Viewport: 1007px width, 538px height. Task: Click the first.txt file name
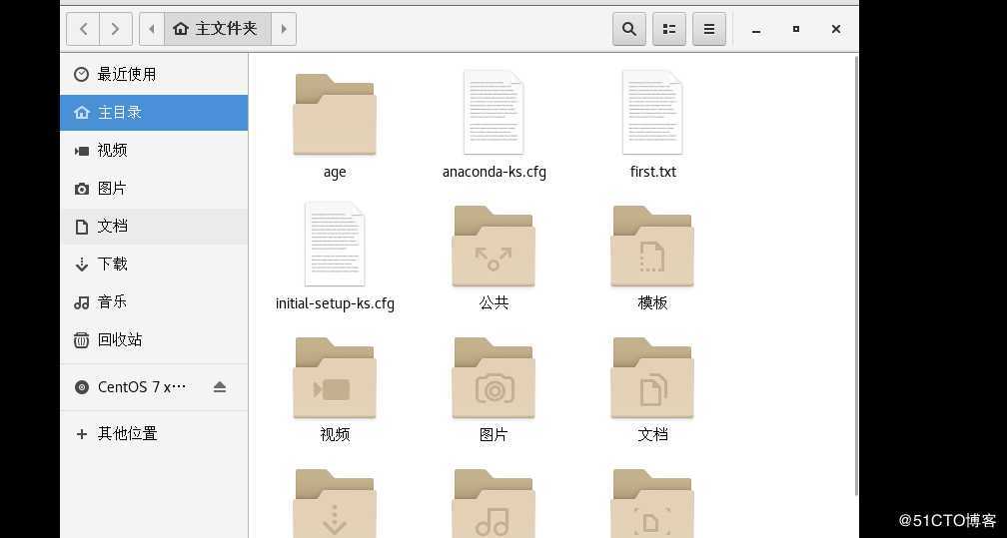tap(652, 172)
